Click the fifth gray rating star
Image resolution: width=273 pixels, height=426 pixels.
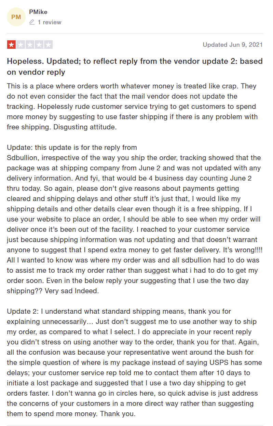click(x=48, y=45)
